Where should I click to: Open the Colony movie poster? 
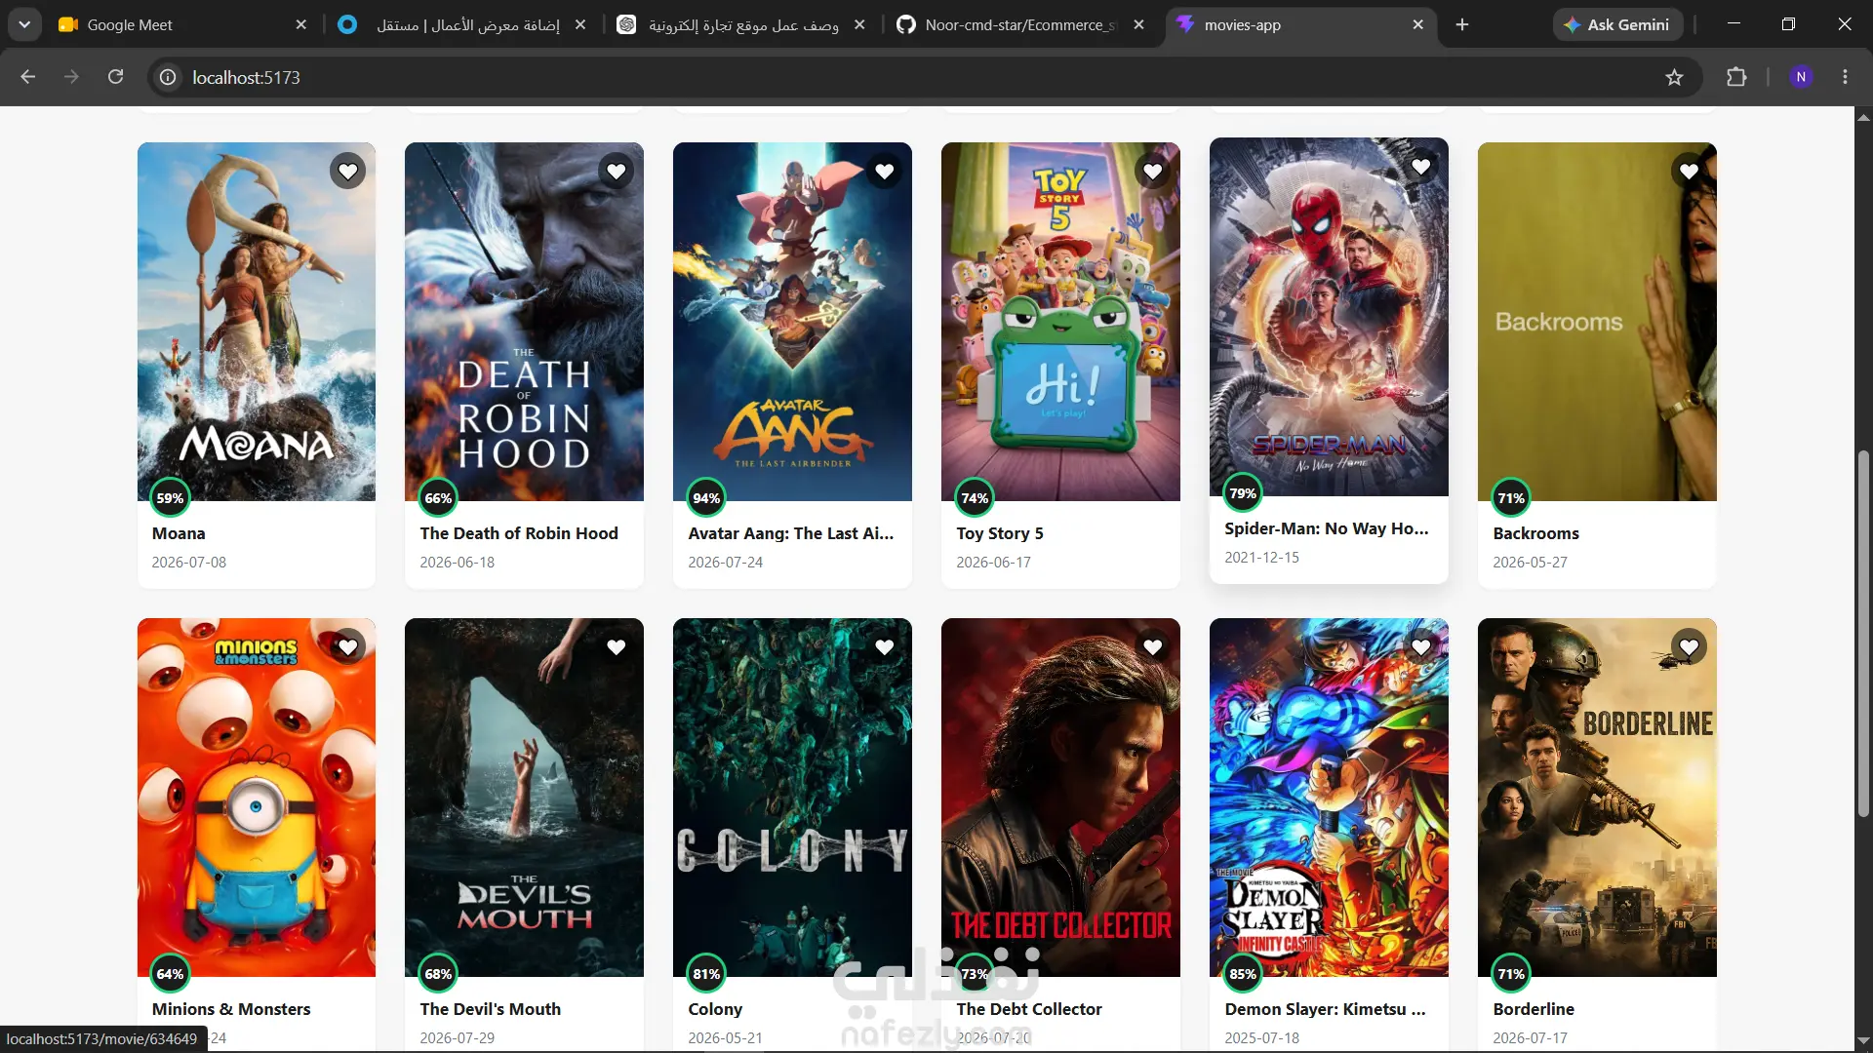(792, 798)
